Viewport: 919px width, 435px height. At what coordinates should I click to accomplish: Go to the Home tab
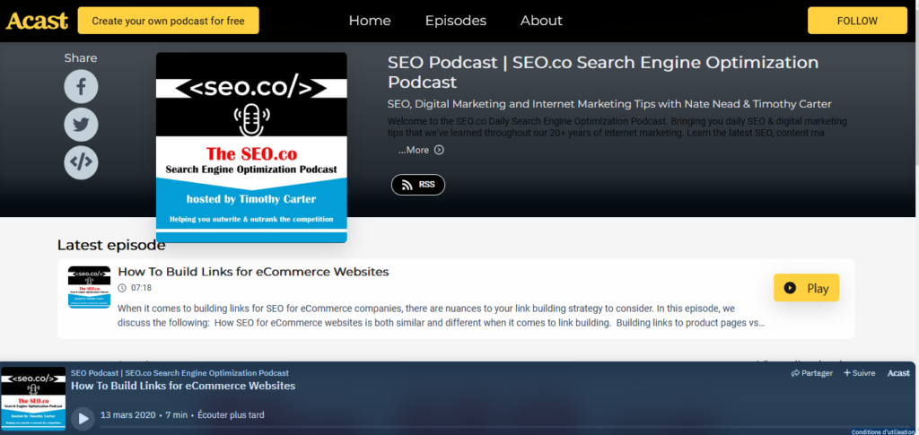(x=370, y=21)
